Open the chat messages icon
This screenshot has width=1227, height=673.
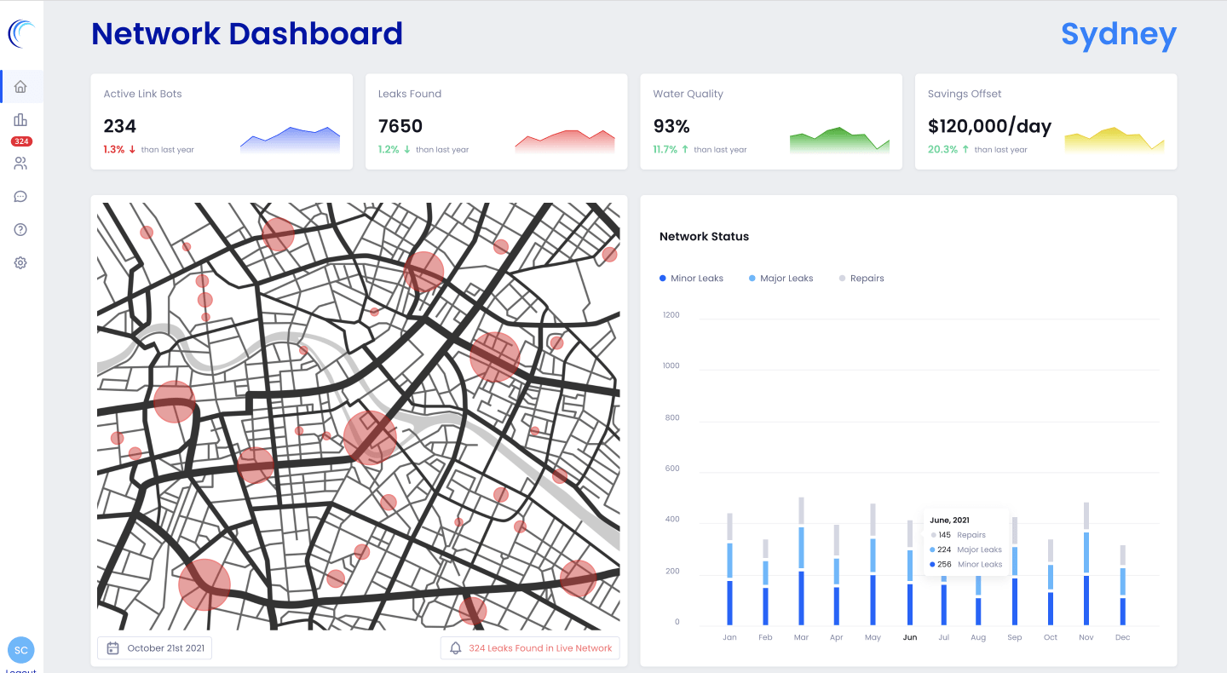coord(20,197)
